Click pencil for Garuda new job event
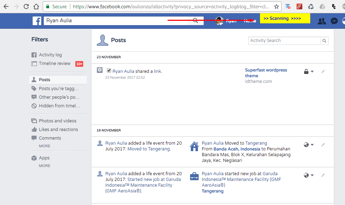Image resolution: width=345 pixels, height=205 pixels. (323, 175)
